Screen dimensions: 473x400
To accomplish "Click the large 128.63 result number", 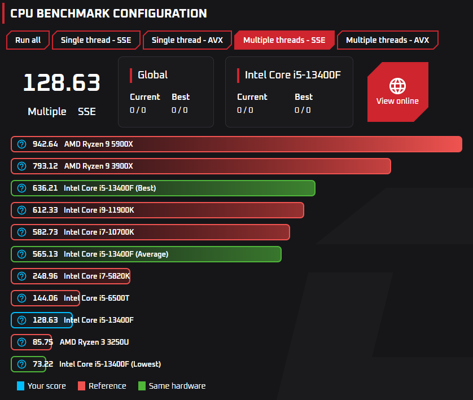I will pos(62,82).
